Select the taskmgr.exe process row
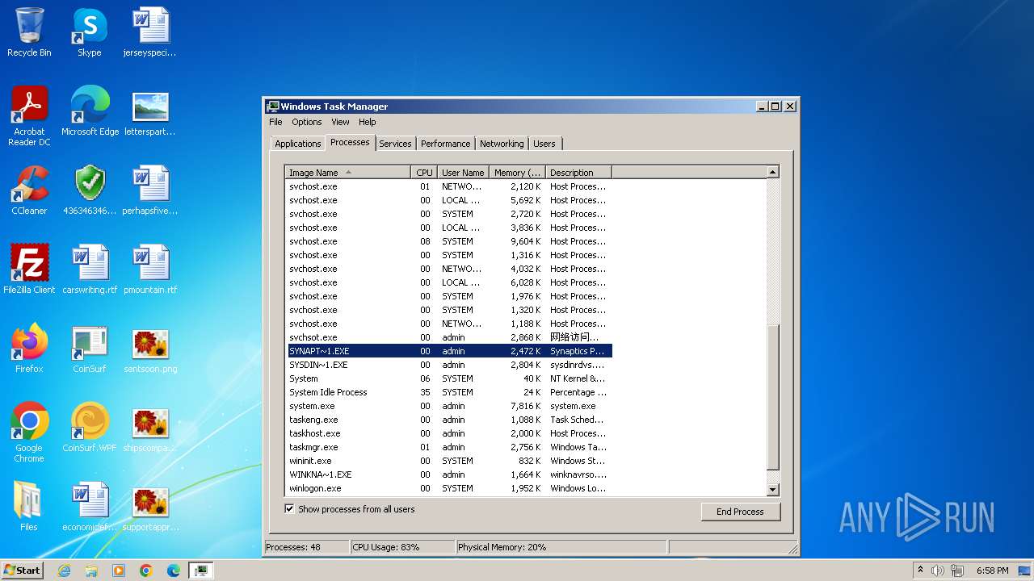 point(448,447)
